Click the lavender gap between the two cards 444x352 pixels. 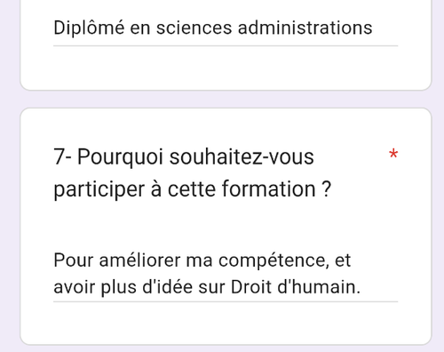226,100
